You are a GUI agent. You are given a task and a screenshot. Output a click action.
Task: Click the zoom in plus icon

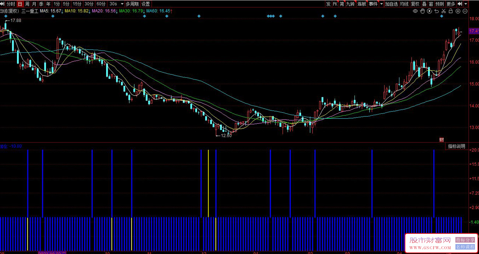[x=458, y=11]
